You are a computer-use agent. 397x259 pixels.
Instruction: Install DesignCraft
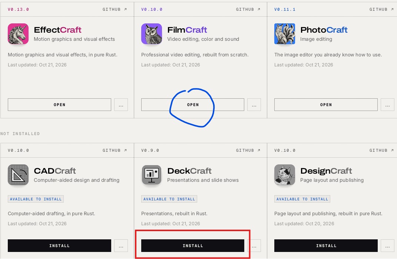(326, 246)
